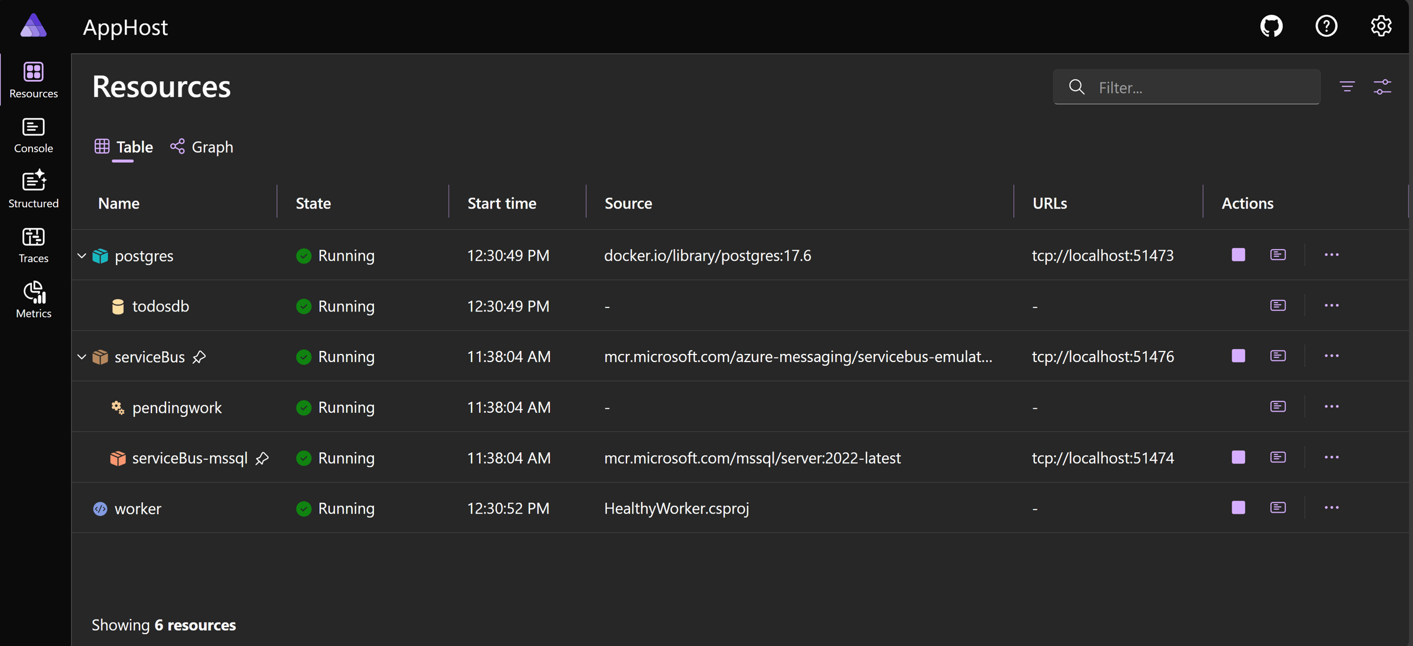Viewport: 1413px width, 646px height.
Task: Open Structured logs in sidebar
Action: [x=34, y=190]
